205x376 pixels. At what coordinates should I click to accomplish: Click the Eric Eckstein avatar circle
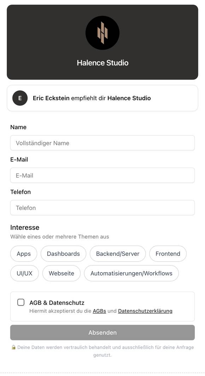(x=20, y=98)
